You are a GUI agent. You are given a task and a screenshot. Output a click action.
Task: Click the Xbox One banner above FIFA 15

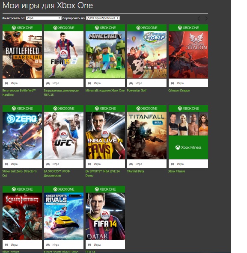64,28
